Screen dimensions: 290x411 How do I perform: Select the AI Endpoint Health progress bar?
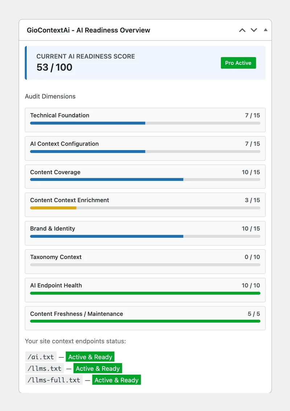pos(145,293)
